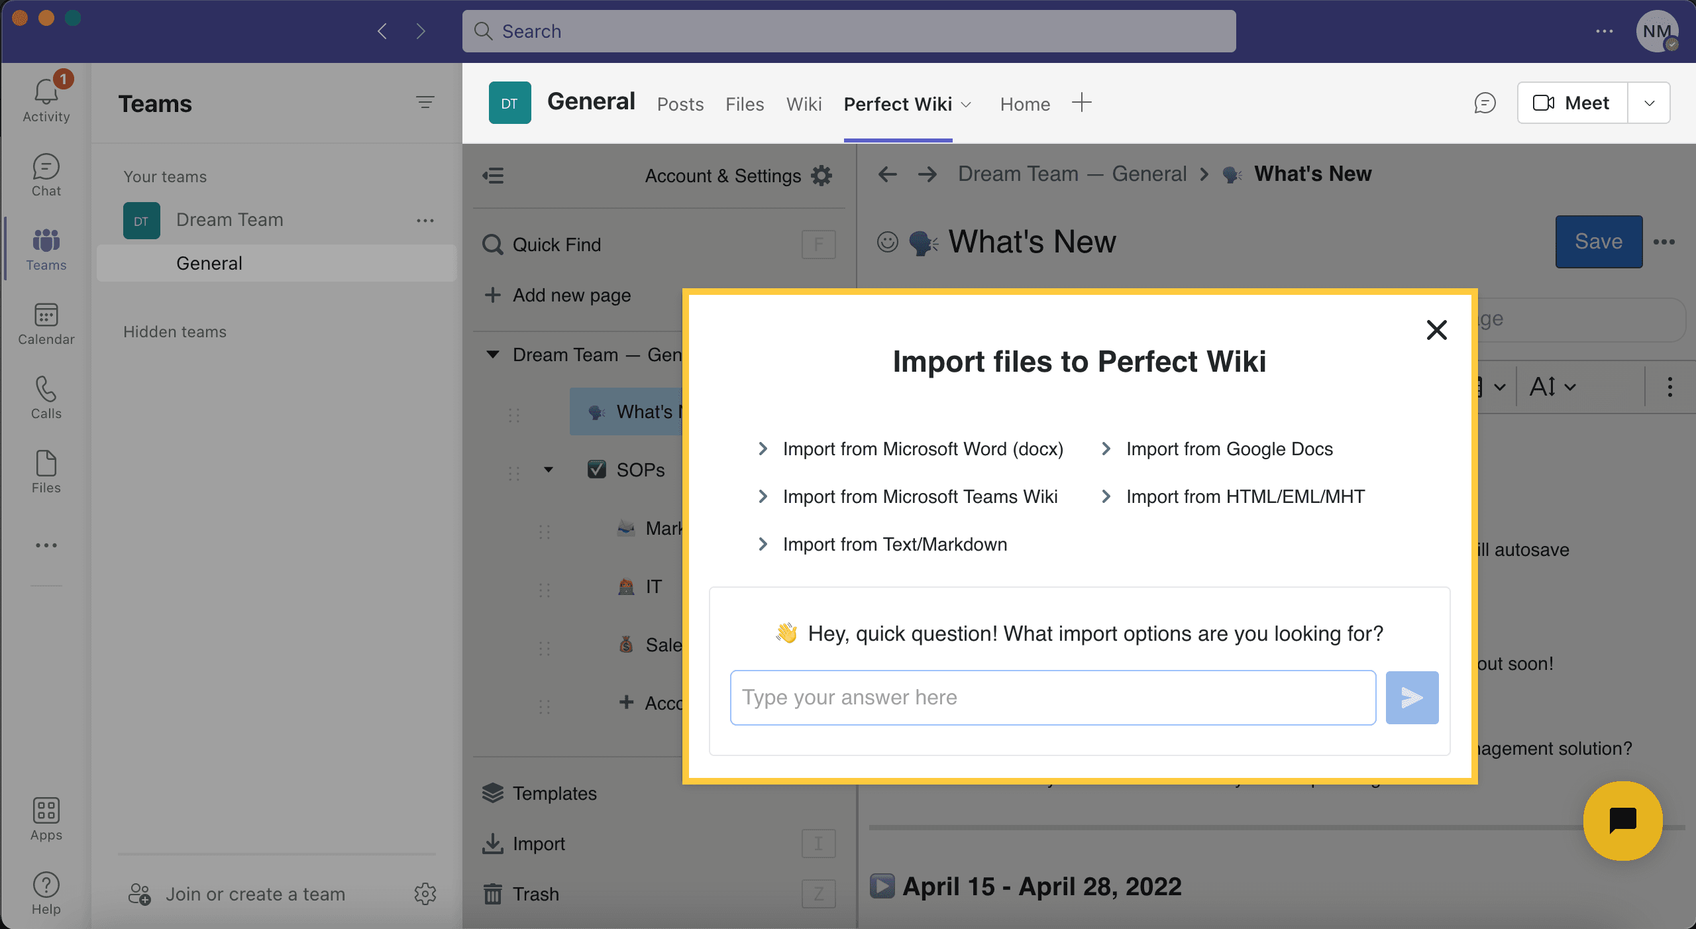Click Join or create a team
The width and height of the screenshot is (1696, 929).
coord(237,894)
